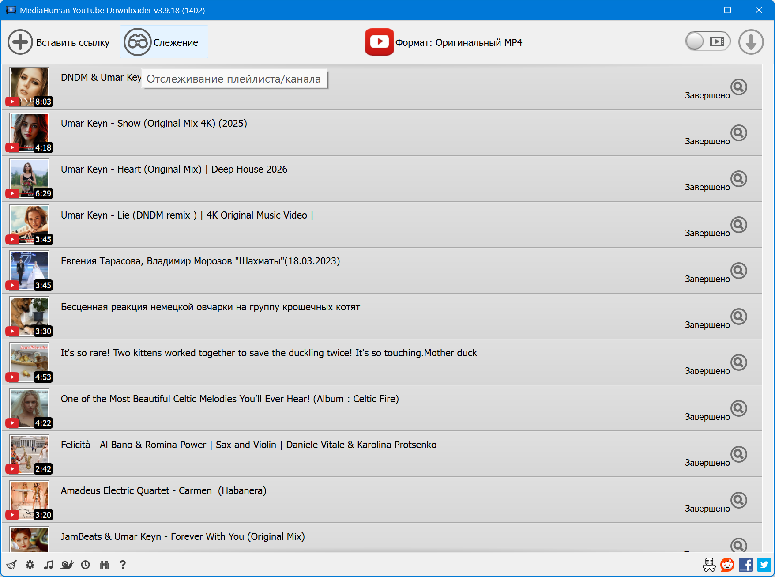Image resolution: width=775 pixels, height=577 pixels.
Task: Click thumbnail of DNDM & Umar Keyn video (8:03)
Action: (29, 87)
